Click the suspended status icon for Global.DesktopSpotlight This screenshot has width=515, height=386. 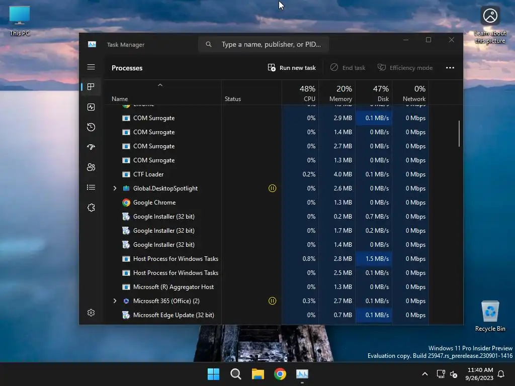pos(272,188)
